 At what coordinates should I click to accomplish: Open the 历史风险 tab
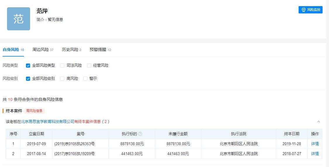coord(72,50)
